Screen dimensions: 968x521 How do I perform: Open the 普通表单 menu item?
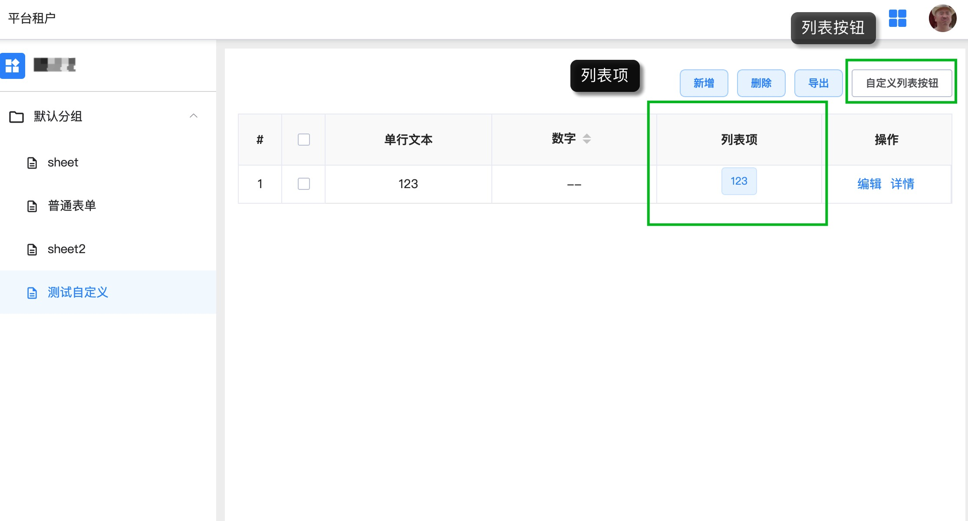72,205
